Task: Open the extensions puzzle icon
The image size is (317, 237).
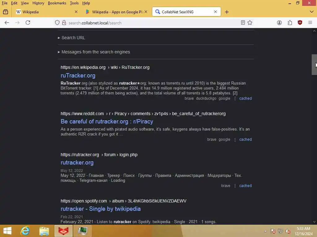Action: coord(290,23)
